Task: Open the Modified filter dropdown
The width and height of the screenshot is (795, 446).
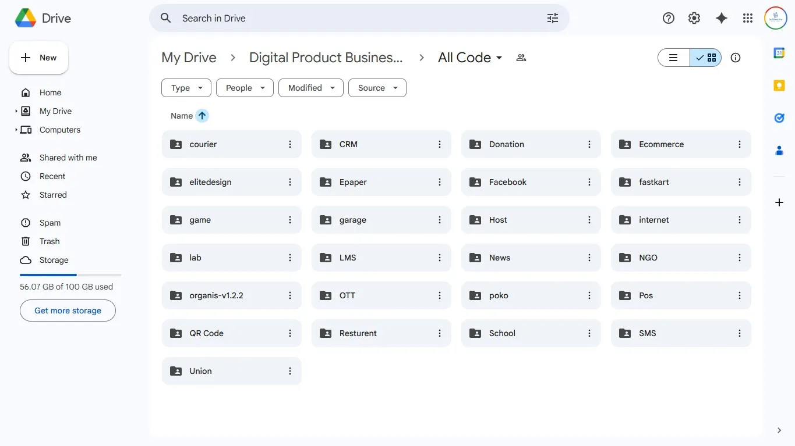Action: click(311, 88)
